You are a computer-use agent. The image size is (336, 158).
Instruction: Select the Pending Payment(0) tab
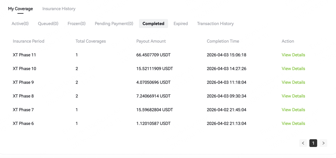coord(114,24)
